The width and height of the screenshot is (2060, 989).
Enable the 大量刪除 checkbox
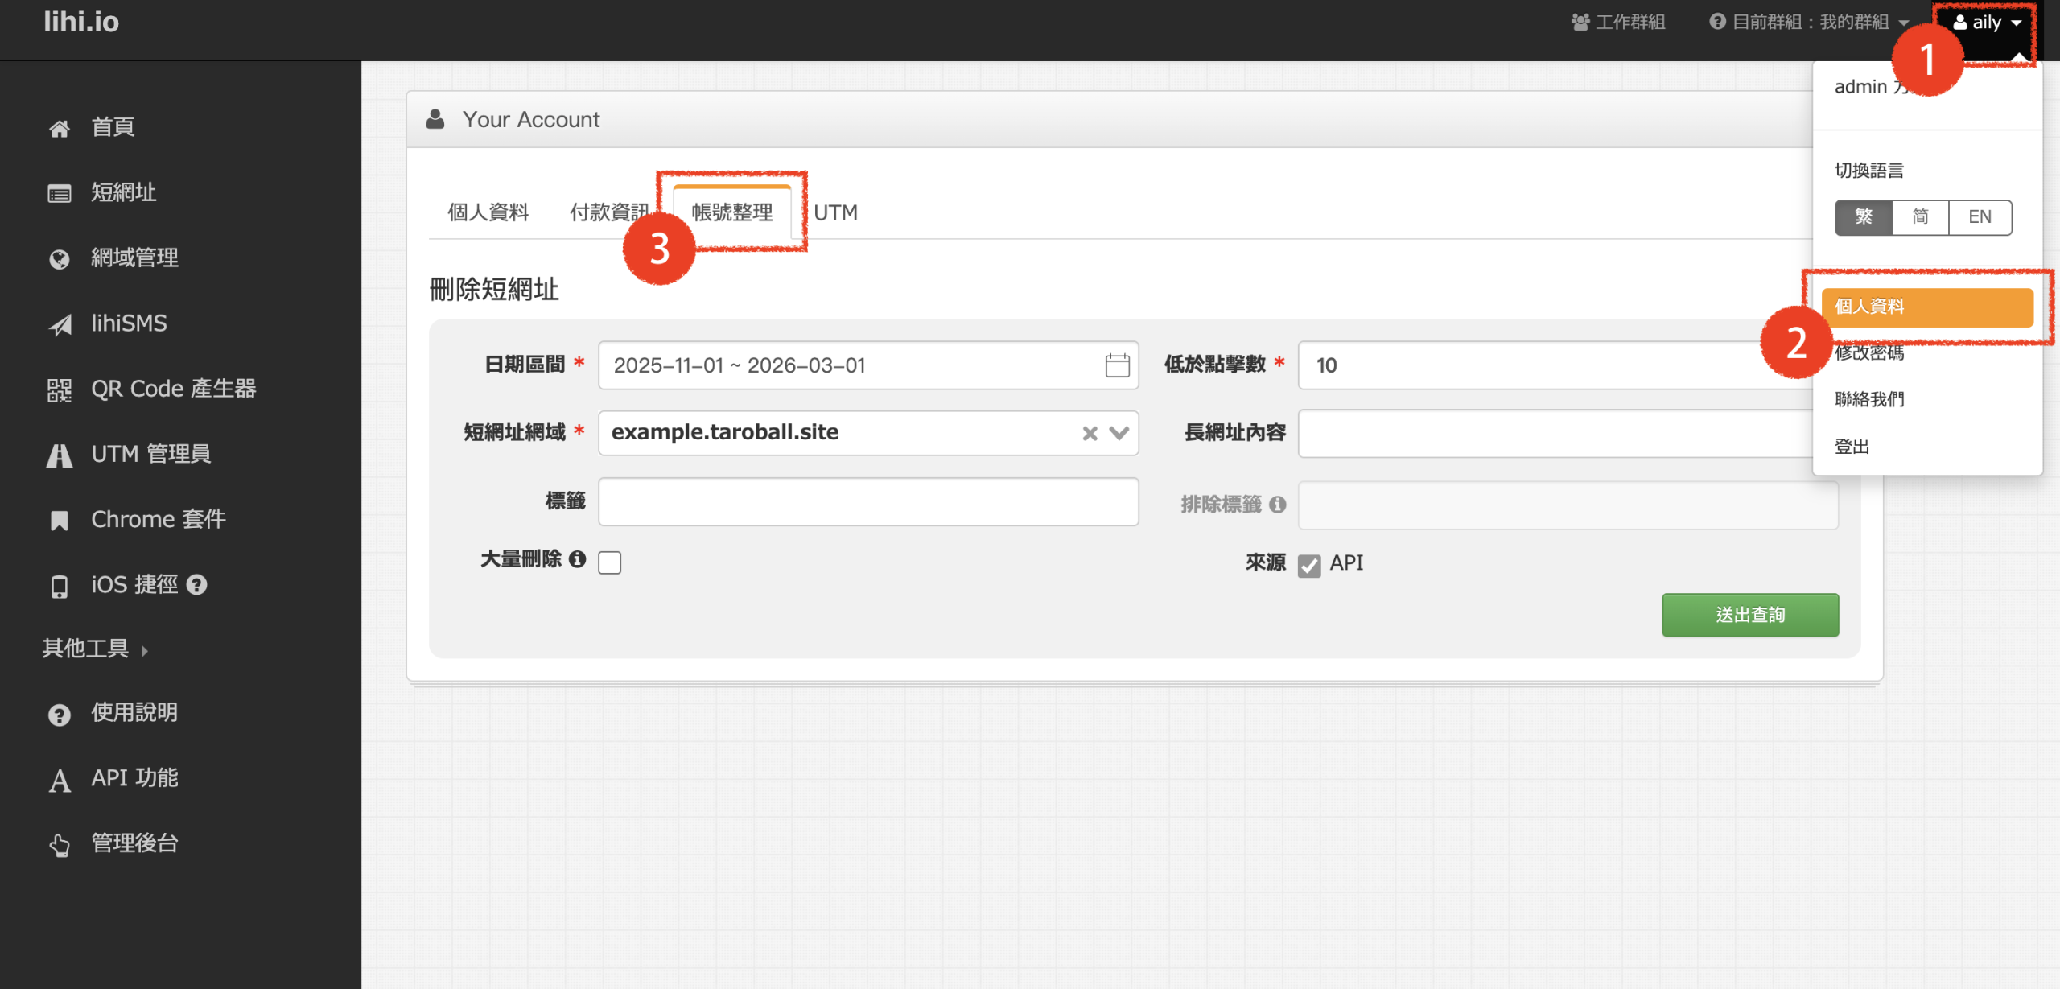610,562
